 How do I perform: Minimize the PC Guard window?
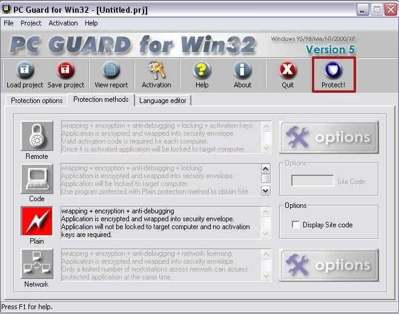tap(363, 10)
